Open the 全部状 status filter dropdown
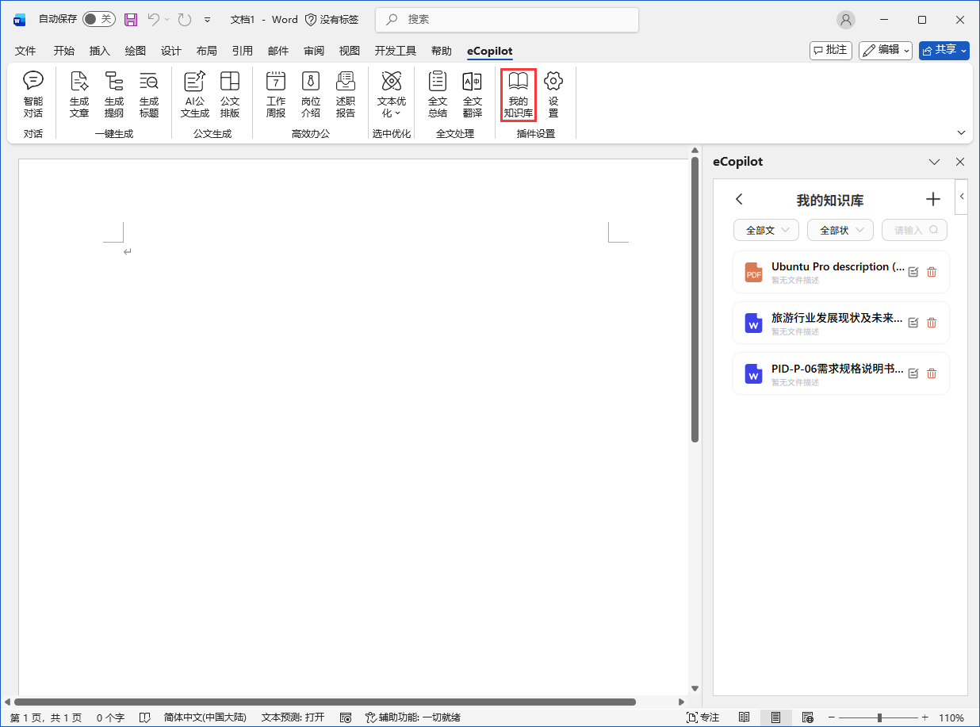Image resolution: width=980 pixels, height=727 pixels. 840,230
